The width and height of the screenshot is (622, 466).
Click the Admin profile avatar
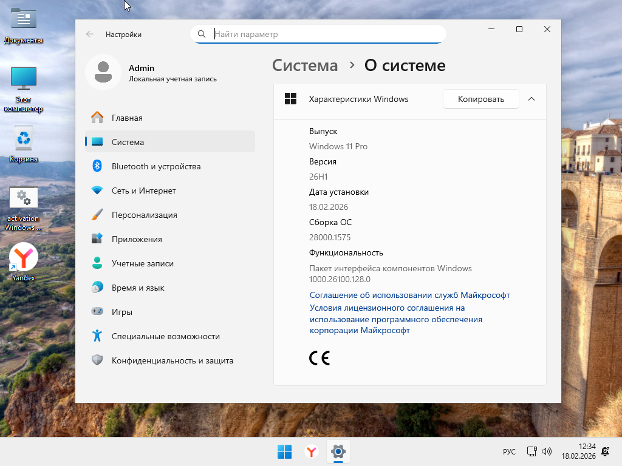[x=103, y=72]
